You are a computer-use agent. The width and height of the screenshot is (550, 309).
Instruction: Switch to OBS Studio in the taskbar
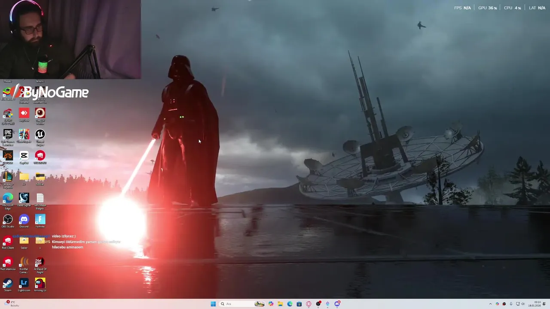(x=318, y=304)
